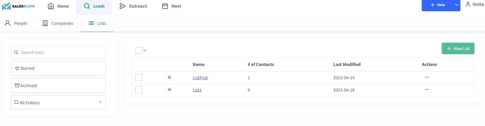Image resolution: width=485 pixels, height=126 pixels.
Task: Focus the Search Lists field
Action: pyautogui.click(x=58, y=52)
